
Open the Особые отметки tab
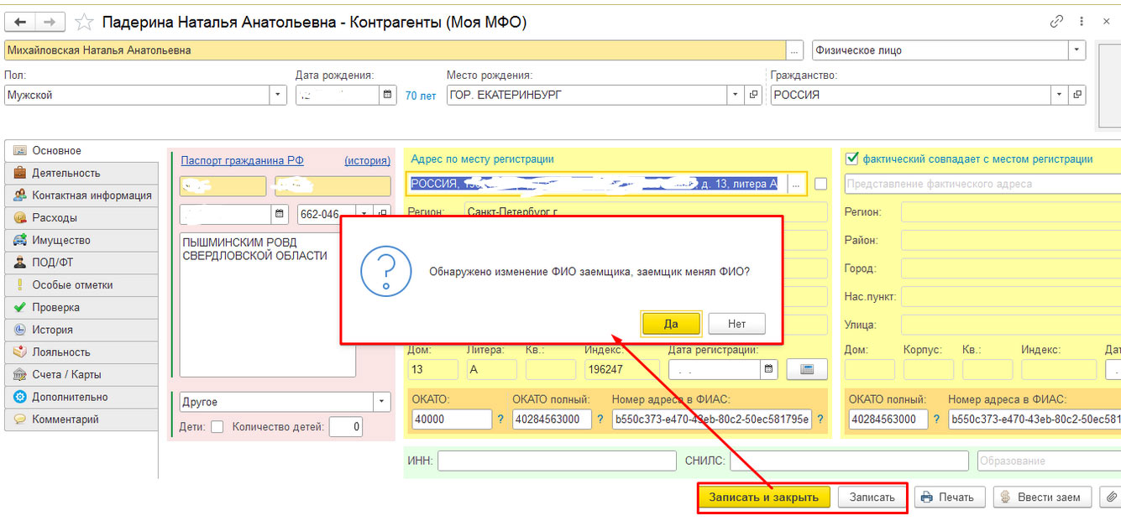click(81, 285)
